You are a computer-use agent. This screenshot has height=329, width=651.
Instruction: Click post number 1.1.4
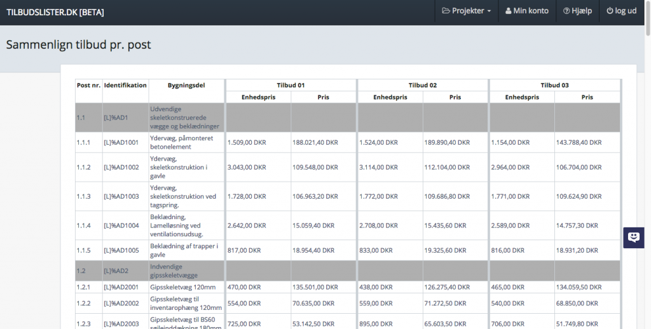tap(83, 225)
